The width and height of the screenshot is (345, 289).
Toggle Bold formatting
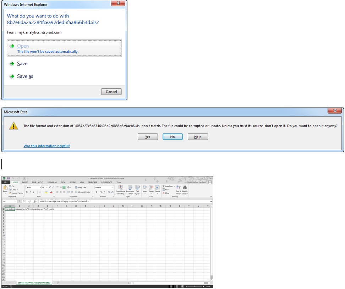tap(27, 192)
